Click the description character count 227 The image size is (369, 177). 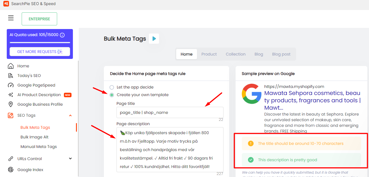coord(220,174)
